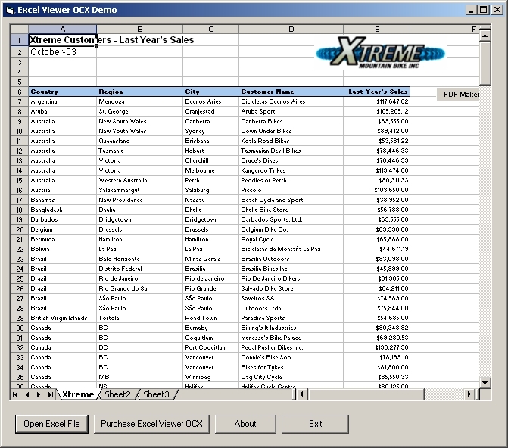Maximize the Excel Viewer window

click(x=483, y=10)
